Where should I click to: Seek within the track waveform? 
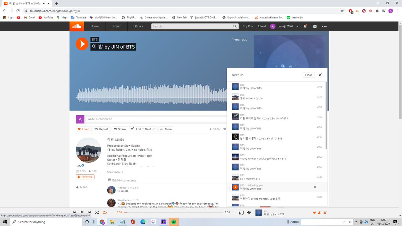pyautogui.click(x=151, y=95)
